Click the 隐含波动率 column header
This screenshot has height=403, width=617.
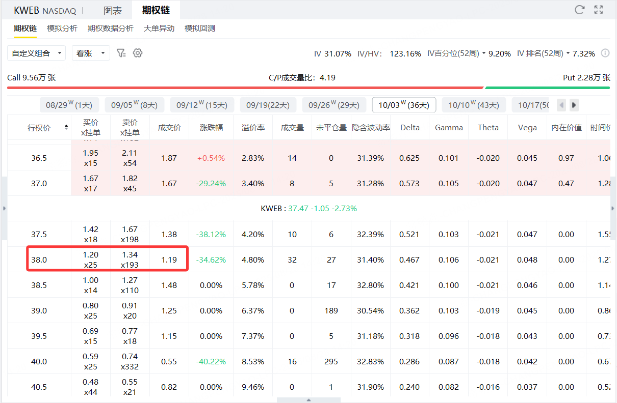(371, 127)
